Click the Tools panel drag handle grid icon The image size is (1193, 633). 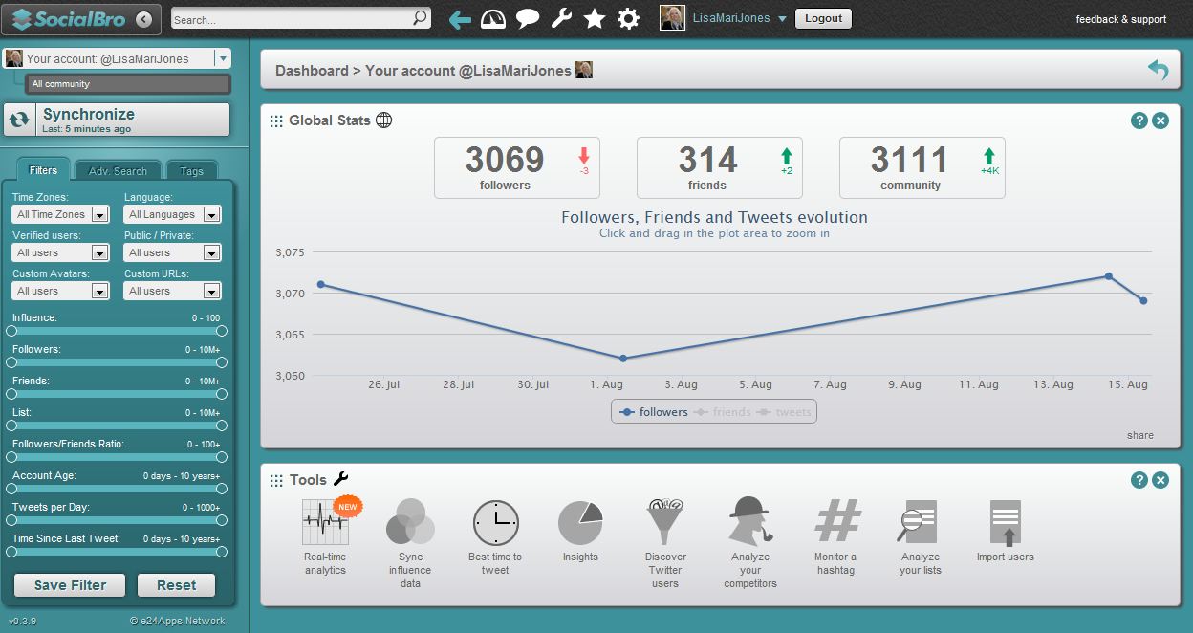coord(276,480)
